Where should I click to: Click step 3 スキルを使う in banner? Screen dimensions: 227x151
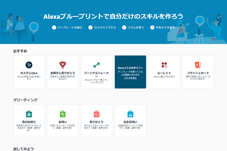[x=133, y=27]
